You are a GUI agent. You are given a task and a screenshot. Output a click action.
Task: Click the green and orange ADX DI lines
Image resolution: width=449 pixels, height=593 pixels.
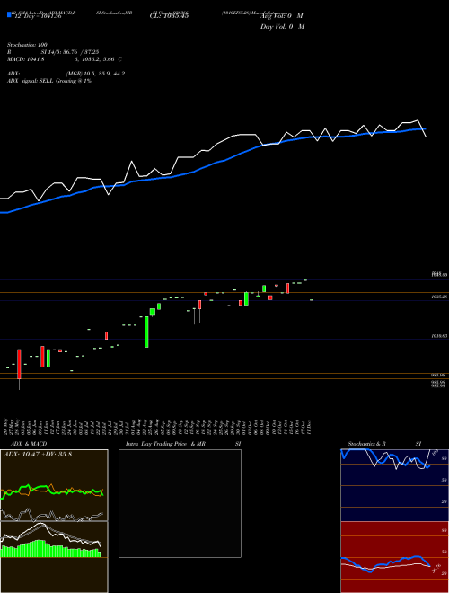click(x=52, y=491)
